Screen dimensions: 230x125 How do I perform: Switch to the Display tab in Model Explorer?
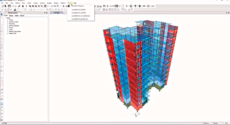pos(11,16)
